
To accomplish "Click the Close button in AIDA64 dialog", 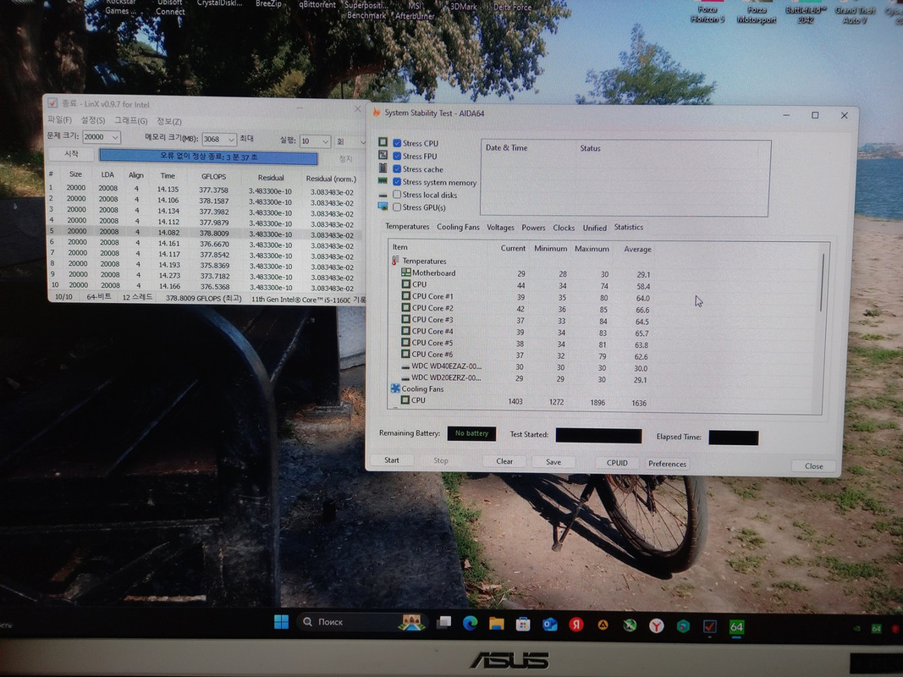I will pyautogui.click(x=814, y=465).
